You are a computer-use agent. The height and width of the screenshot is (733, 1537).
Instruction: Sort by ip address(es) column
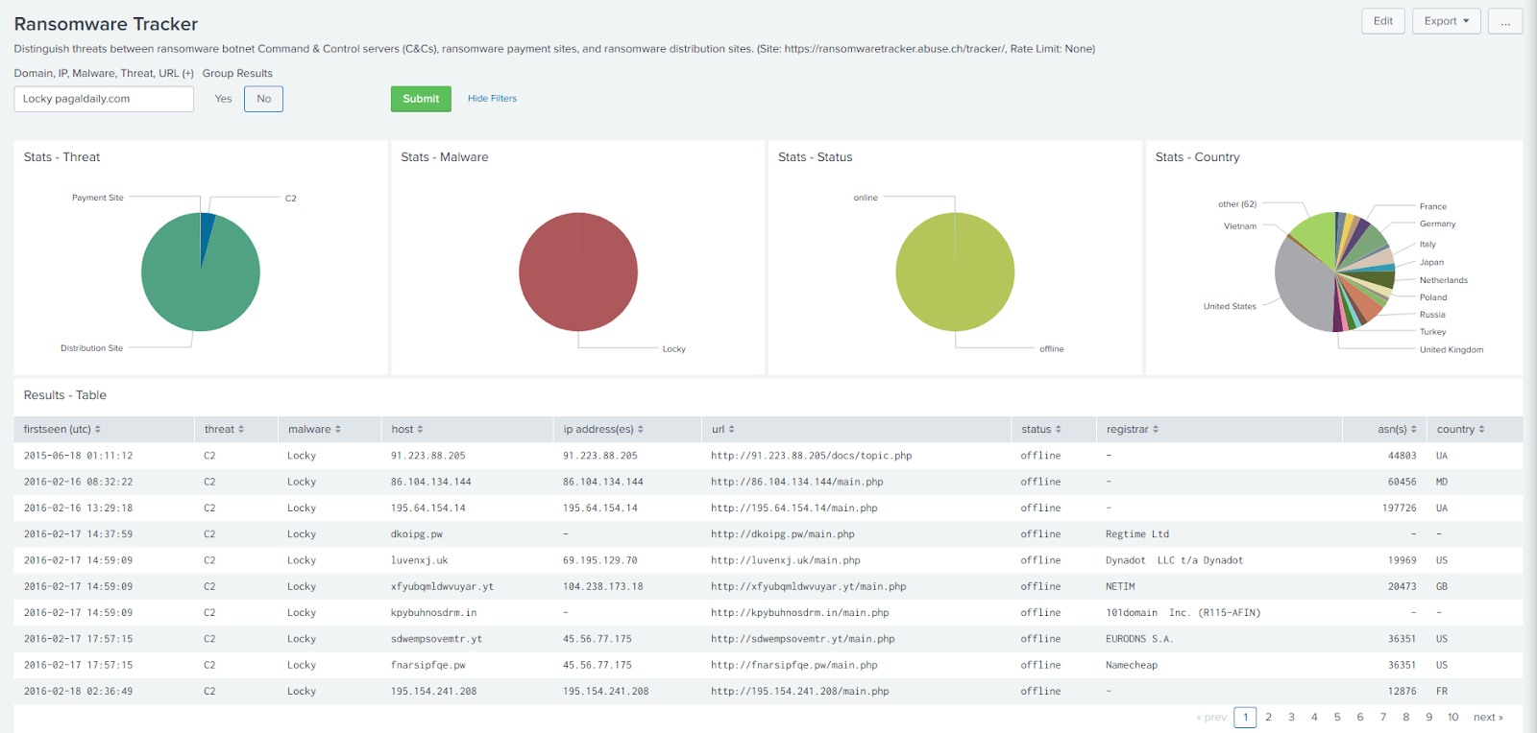point(603,430)
